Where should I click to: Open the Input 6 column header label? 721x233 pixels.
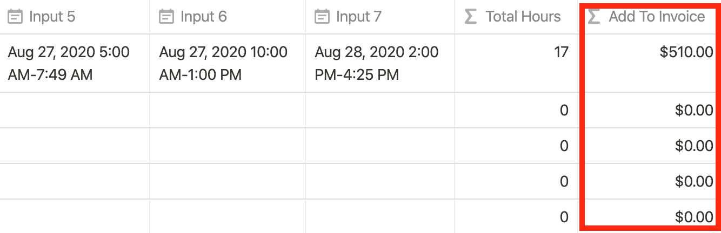pyautogui.click(x=203, y=17)
